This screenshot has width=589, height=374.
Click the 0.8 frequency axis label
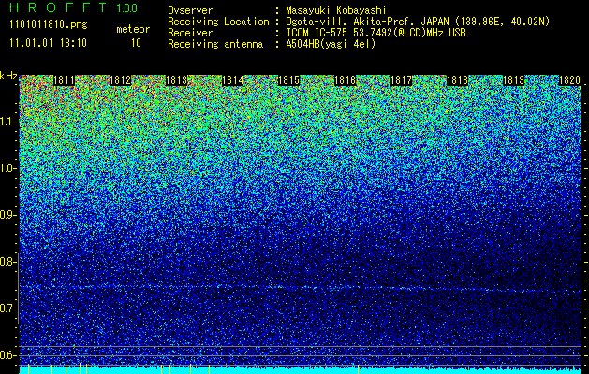pos(7,262)
